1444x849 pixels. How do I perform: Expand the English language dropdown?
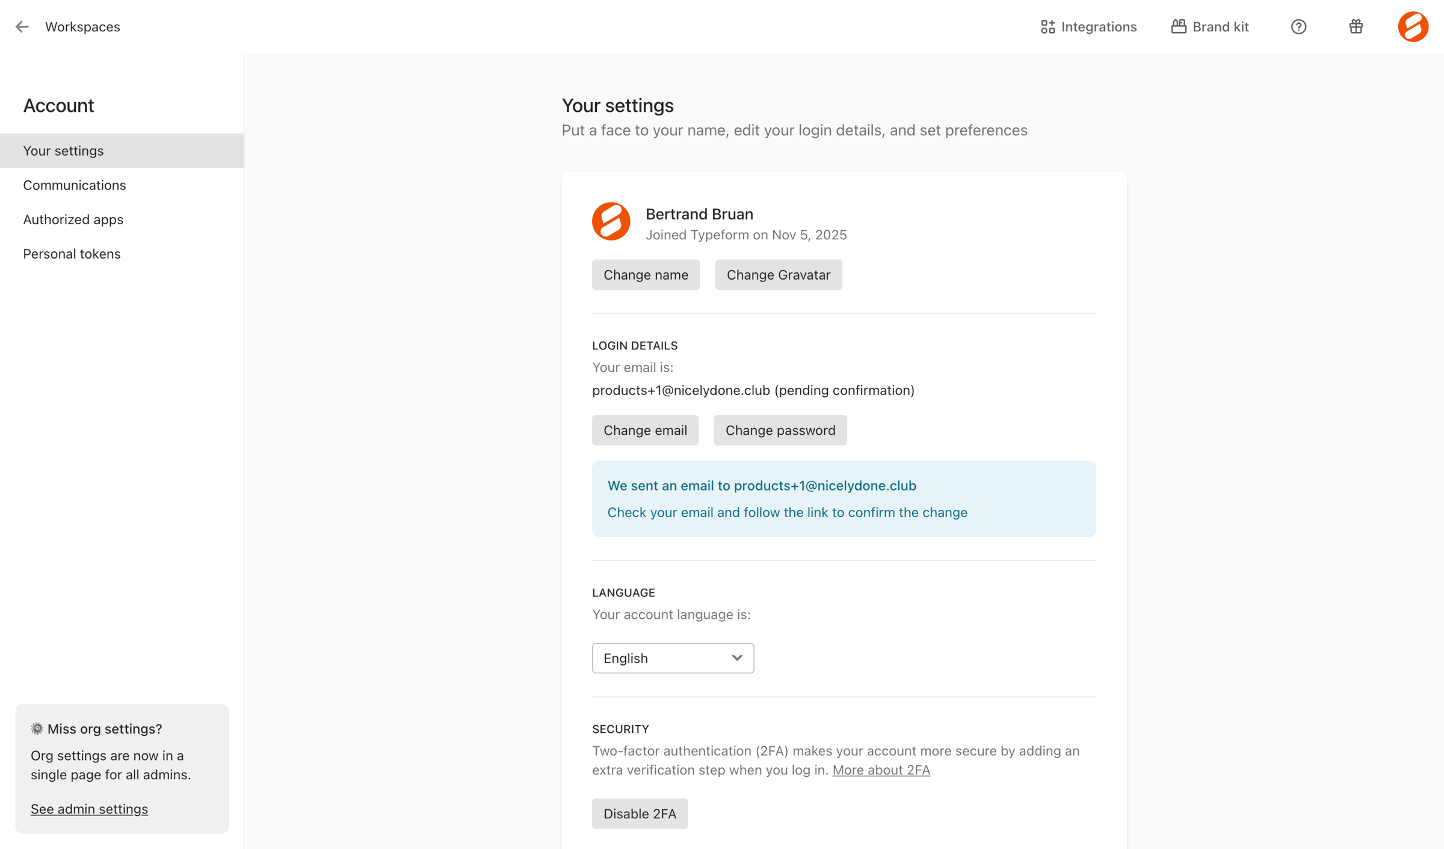pyautogui.click(x=673, y=658)
